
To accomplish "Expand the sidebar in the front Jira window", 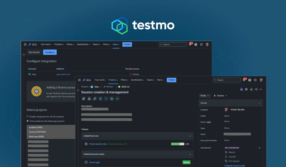I will point(78,90).
